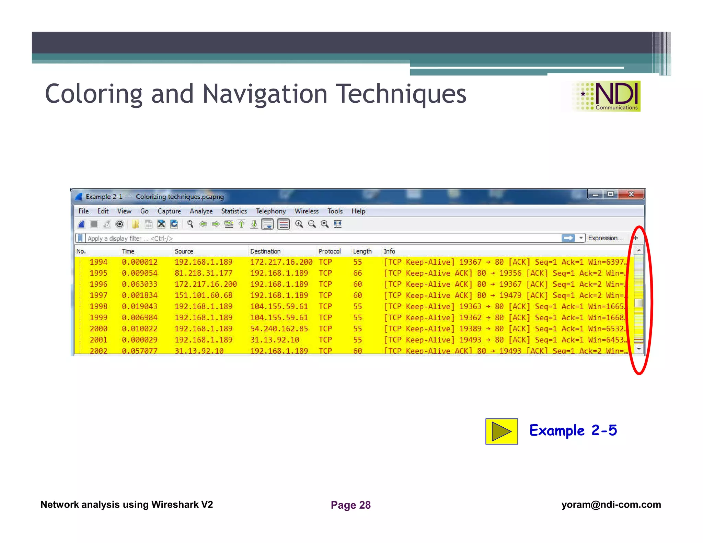Reload the capture file icon
Screen dimensions: 703x543
tap(174, 224)
